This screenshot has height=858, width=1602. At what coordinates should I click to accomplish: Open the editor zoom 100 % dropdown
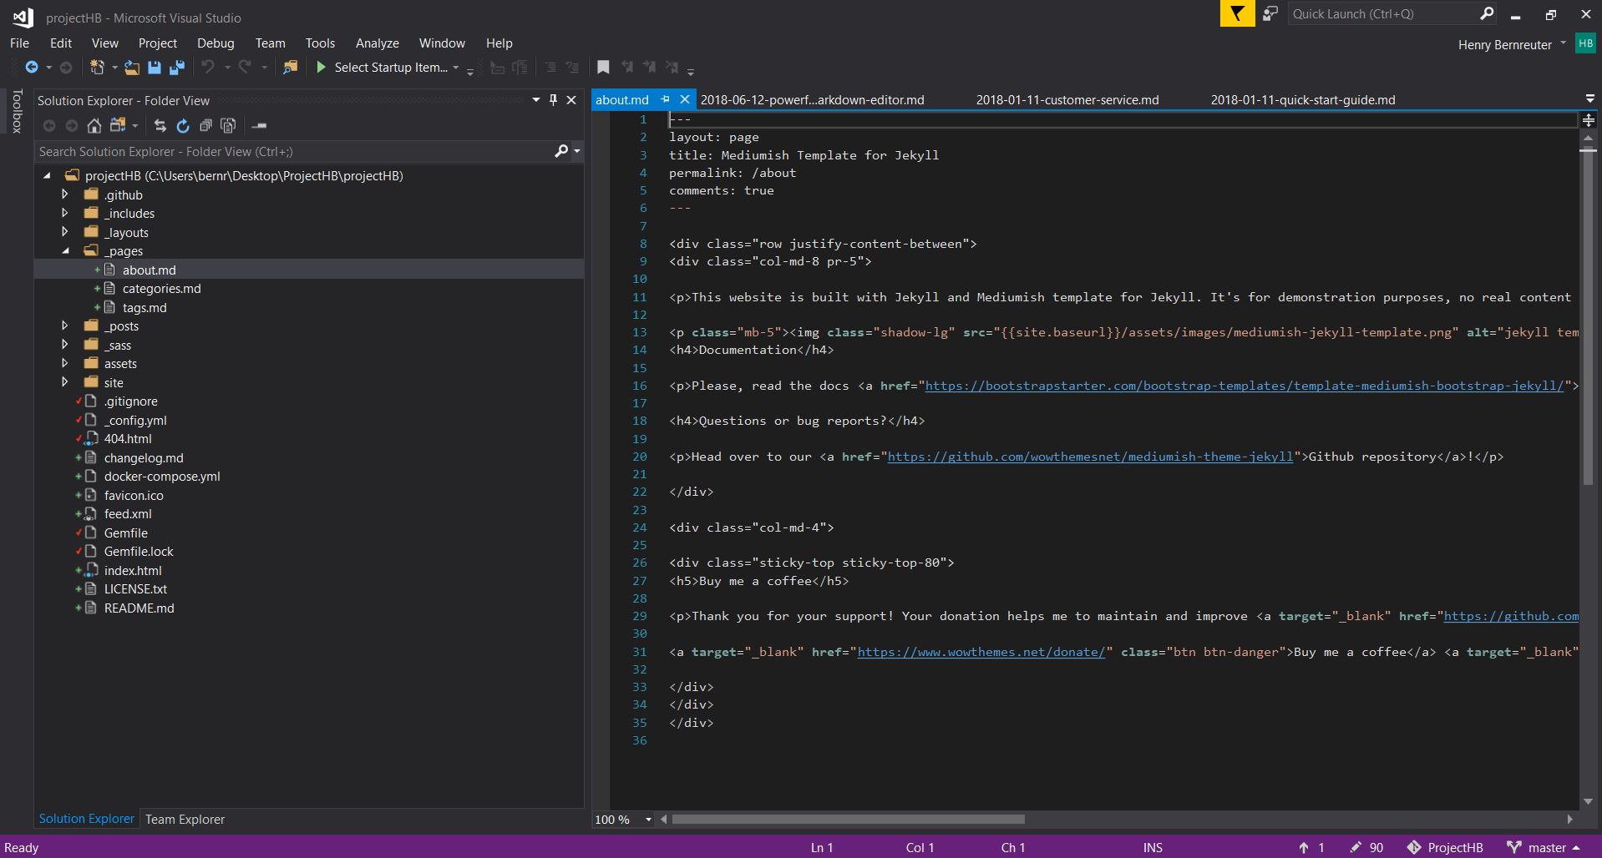coord(648,820)
